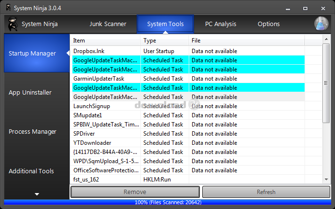This screenshot has height=209, width=335.
Task: Select the LaunchSignup row
Action: [188, 106]
